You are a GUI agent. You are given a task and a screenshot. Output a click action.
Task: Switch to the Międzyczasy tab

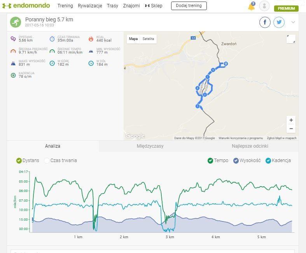pos(150,146)
